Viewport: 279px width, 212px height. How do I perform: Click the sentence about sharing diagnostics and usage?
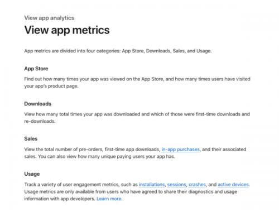point(131,195)
